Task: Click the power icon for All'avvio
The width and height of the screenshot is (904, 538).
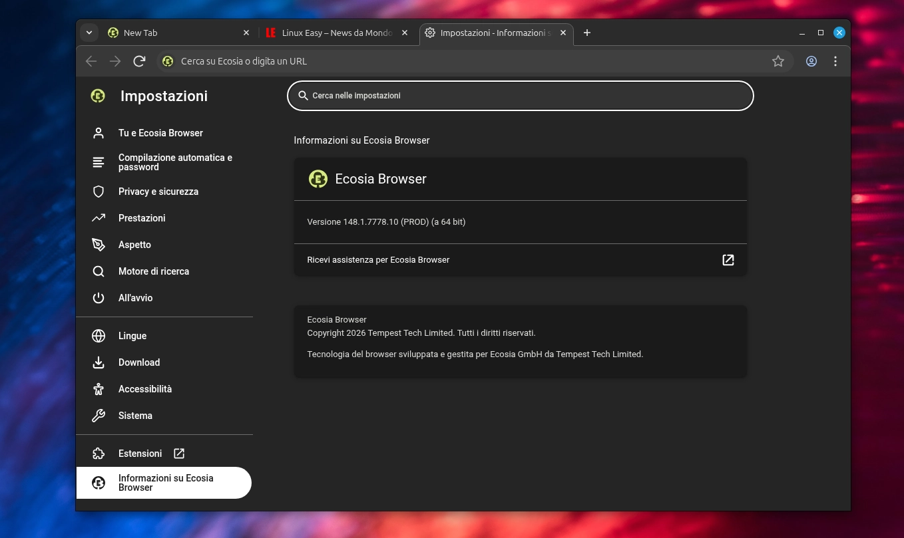Action: pos(99,298)
